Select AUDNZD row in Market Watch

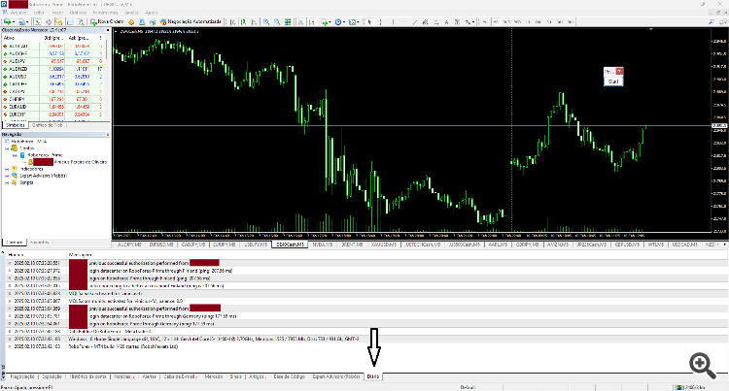53,69
